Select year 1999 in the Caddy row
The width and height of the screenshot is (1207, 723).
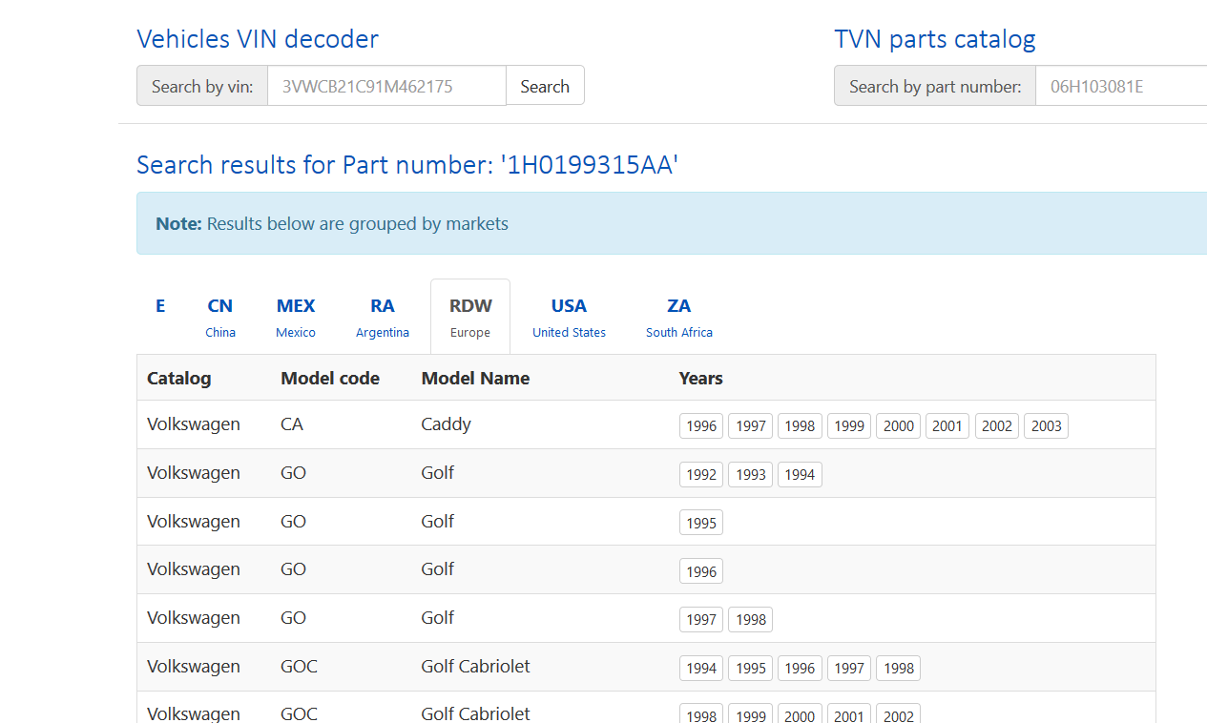[849, 425]
